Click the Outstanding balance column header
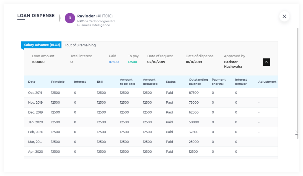This screenshot has width=303, height=176. pyautogui.click(x=198, y=81)
